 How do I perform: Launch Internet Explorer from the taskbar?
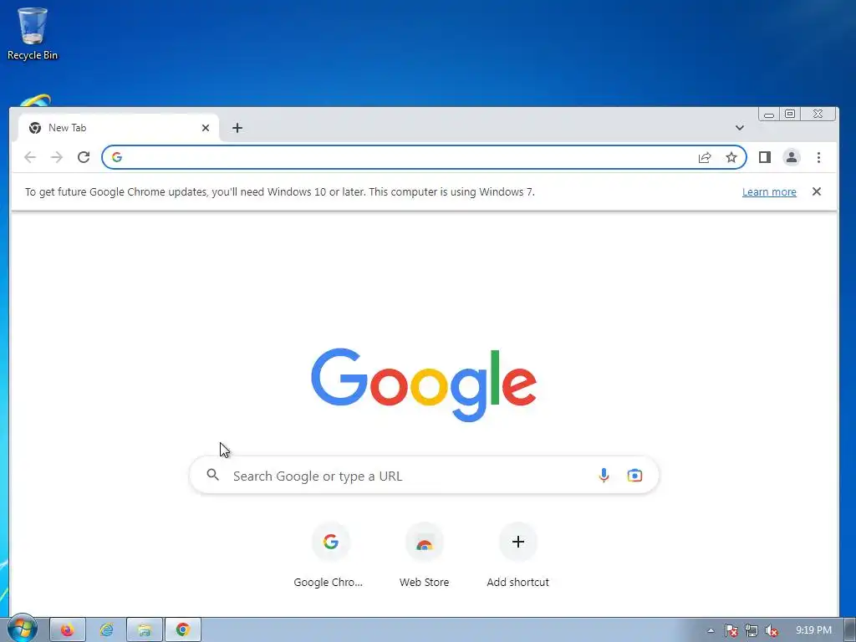tap(106, 630)
